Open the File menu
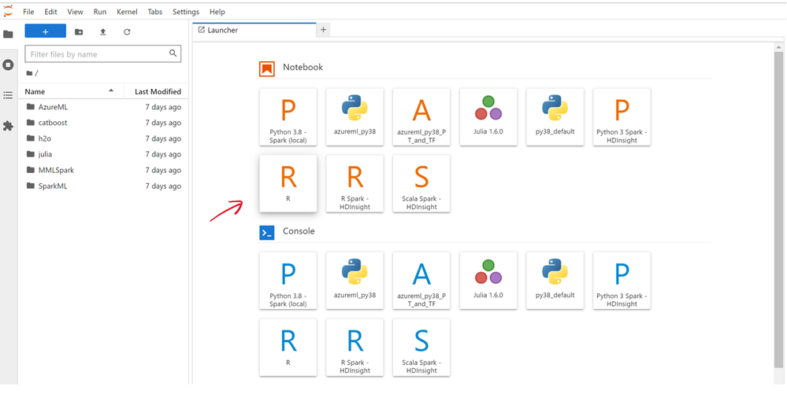The height and width of the screenshot is (394, 787). [x=28, y=12]
